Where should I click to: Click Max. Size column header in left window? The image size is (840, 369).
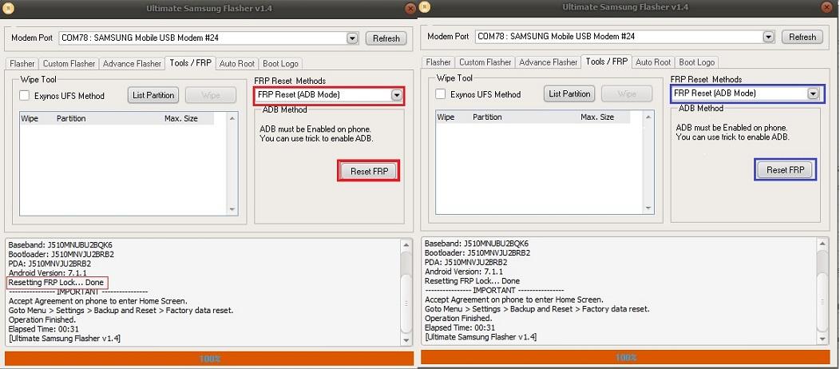click(181, 118)
